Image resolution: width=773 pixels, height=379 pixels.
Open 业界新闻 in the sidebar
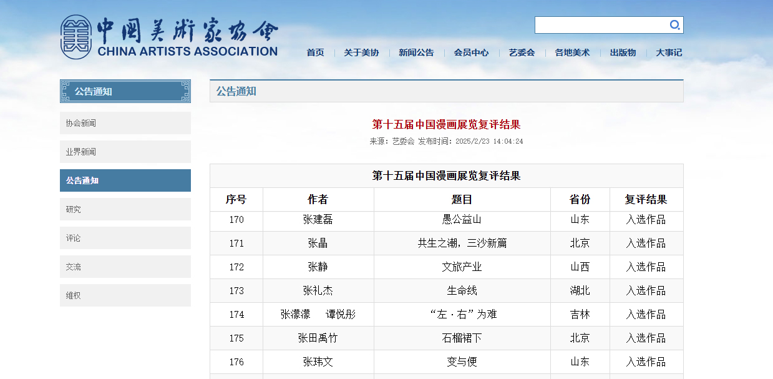click(x=125, y=152)
